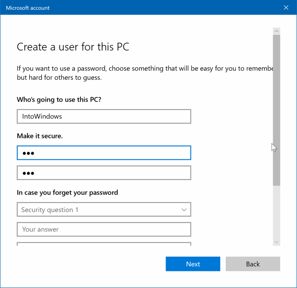Click the Next button
This screenshot has height=288, width=297.
coord(193,264)
